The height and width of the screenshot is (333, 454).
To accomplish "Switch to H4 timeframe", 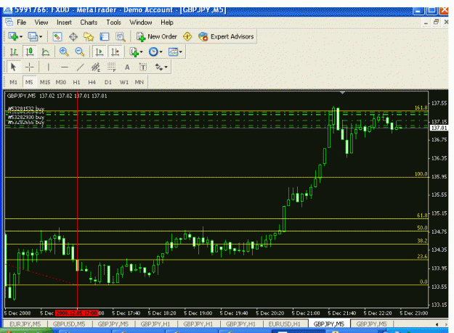I will [92, 82].
